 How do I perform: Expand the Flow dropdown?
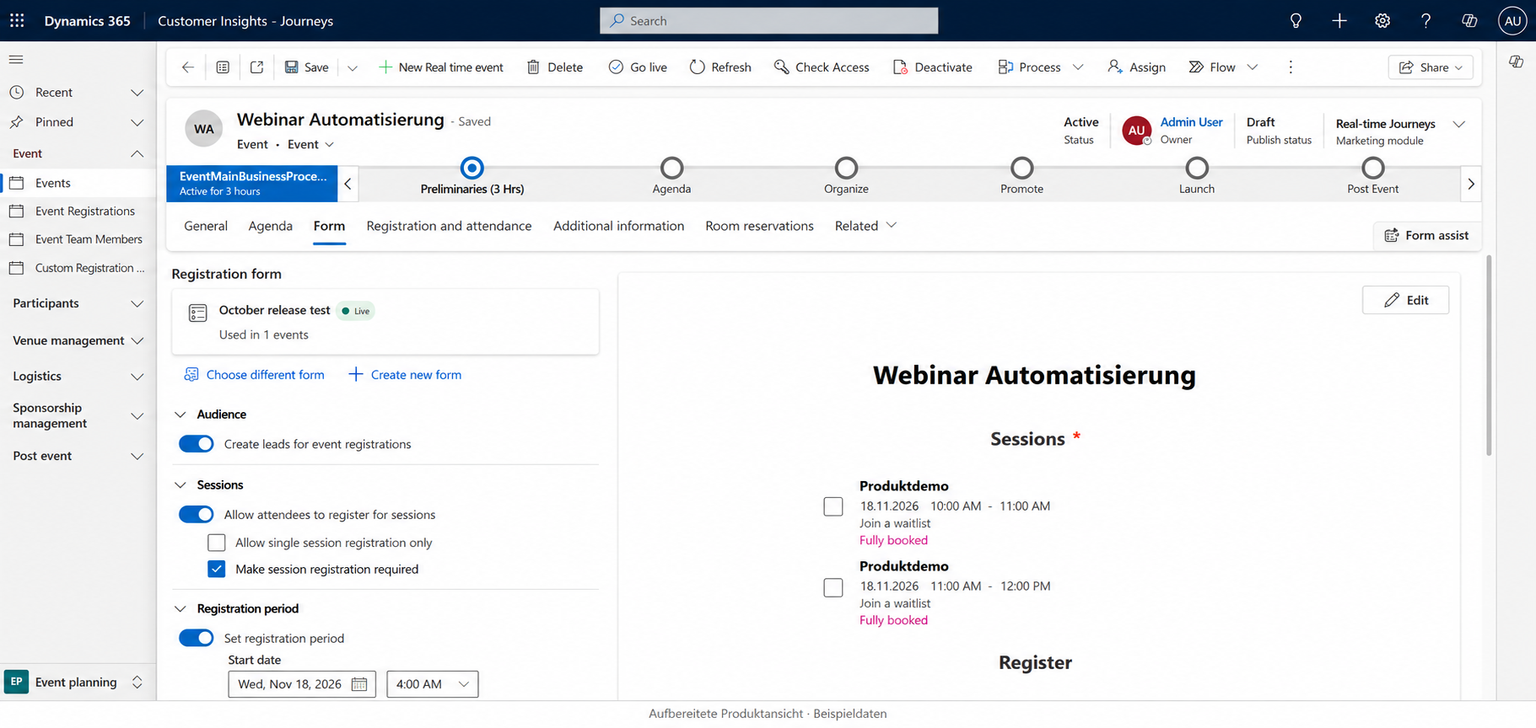pyautogui.click(x=1253, y=67)
